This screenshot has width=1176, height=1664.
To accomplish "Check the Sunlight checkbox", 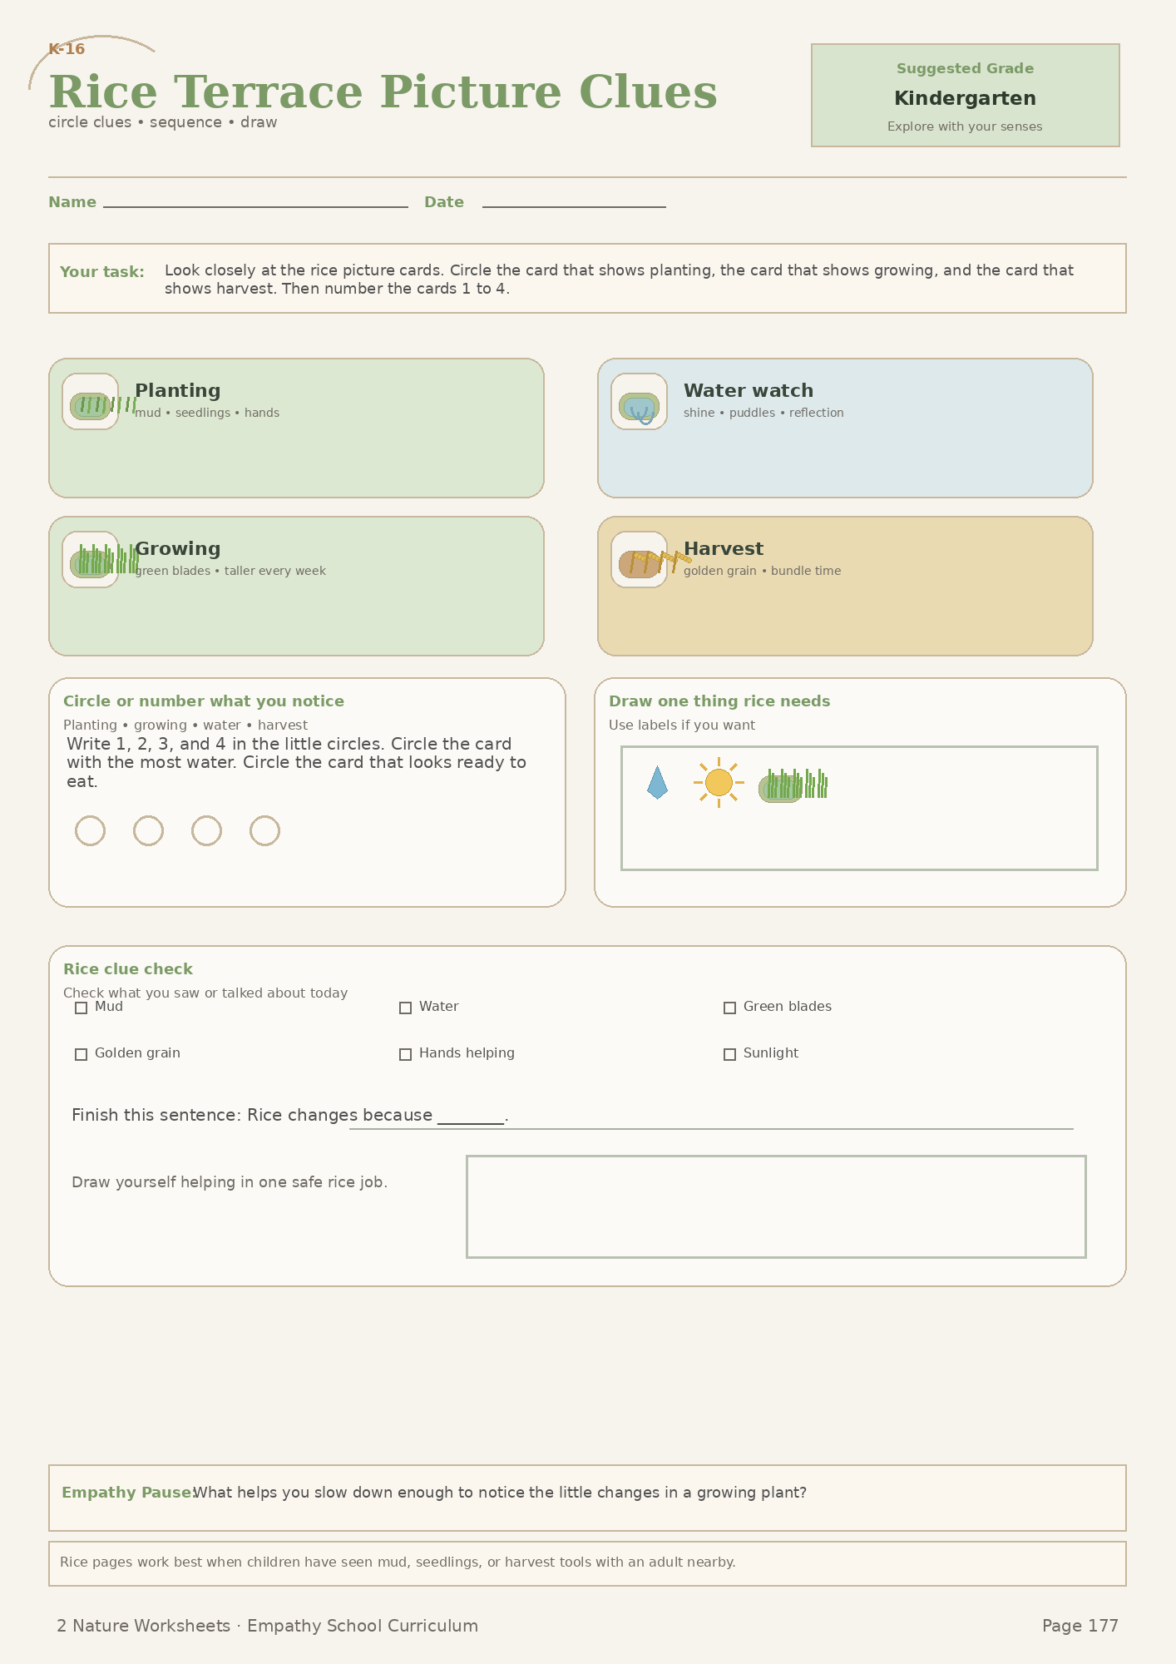I will coord(729,1054).
